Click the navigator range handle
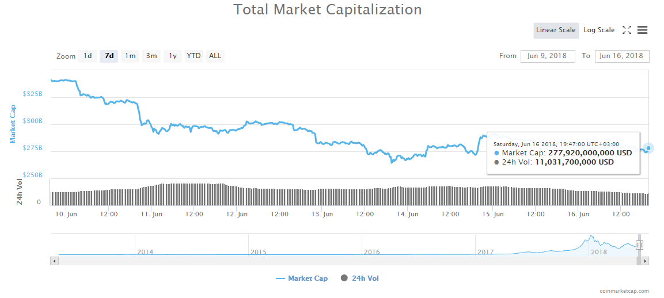The width and height of the screenshot is (664, 298). click(639, 245)
